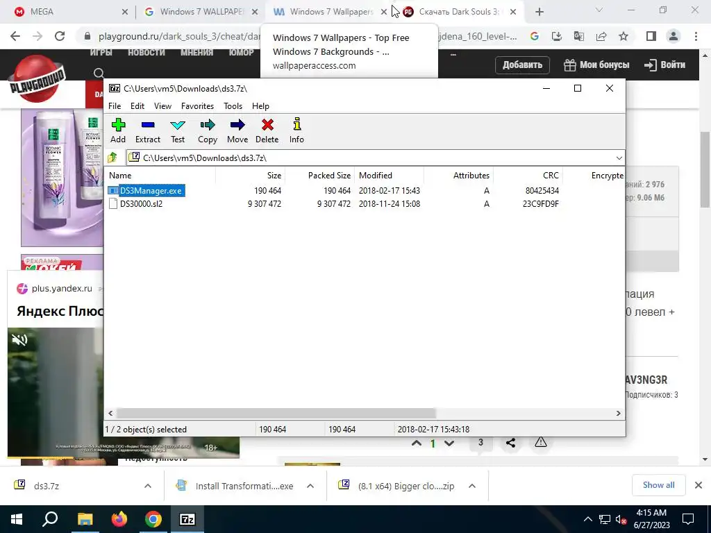Image resolution: width=711 pixels, height=533 pixels.
Task: Click the Добавить button on Playground
Action: [x=522, y=65]
